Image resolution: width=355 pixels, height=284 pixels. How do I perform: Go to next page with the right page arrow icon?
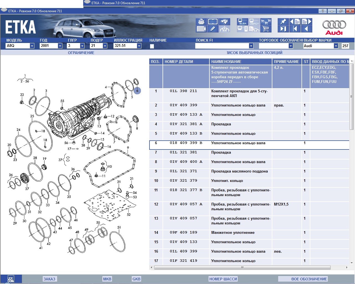click(x=306, y=22)
